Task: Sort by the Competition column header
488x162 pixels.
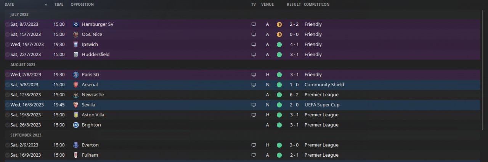Action: pos(316,5)
